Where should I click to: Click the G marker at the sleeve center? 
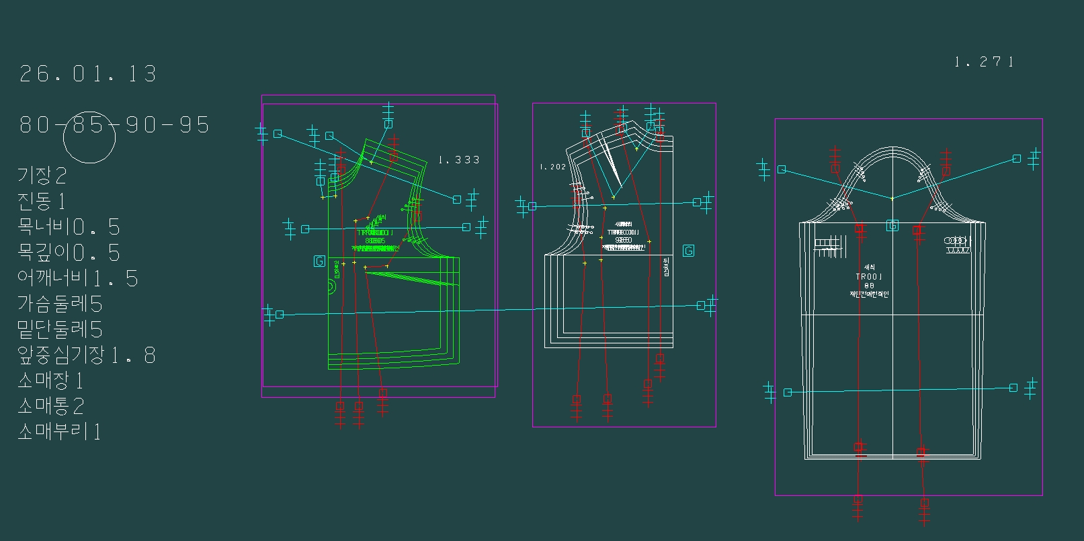[892, 226]
